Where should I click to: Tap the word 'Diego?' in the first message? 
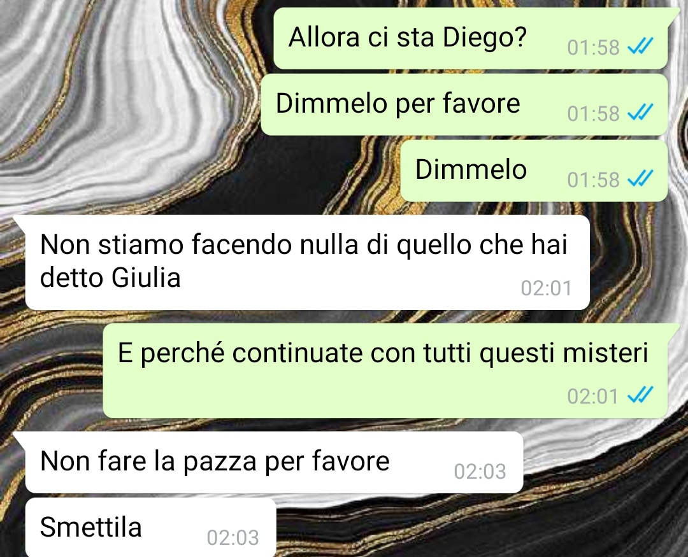point(484,38)
